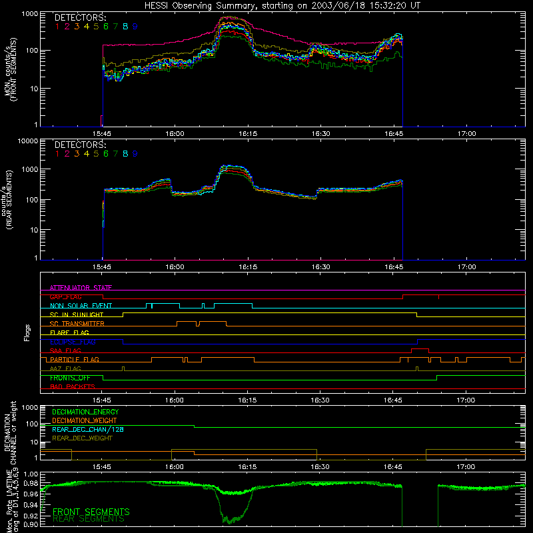Select dark green detector 7 in rear segments legend
Viewport: 533px width, 533px height.
[x=115, y=154]
